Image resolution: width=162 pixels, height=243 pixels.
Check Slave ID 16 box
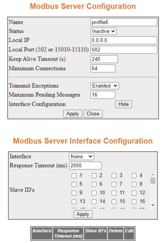pyautogui.click(x=134, y=202)
